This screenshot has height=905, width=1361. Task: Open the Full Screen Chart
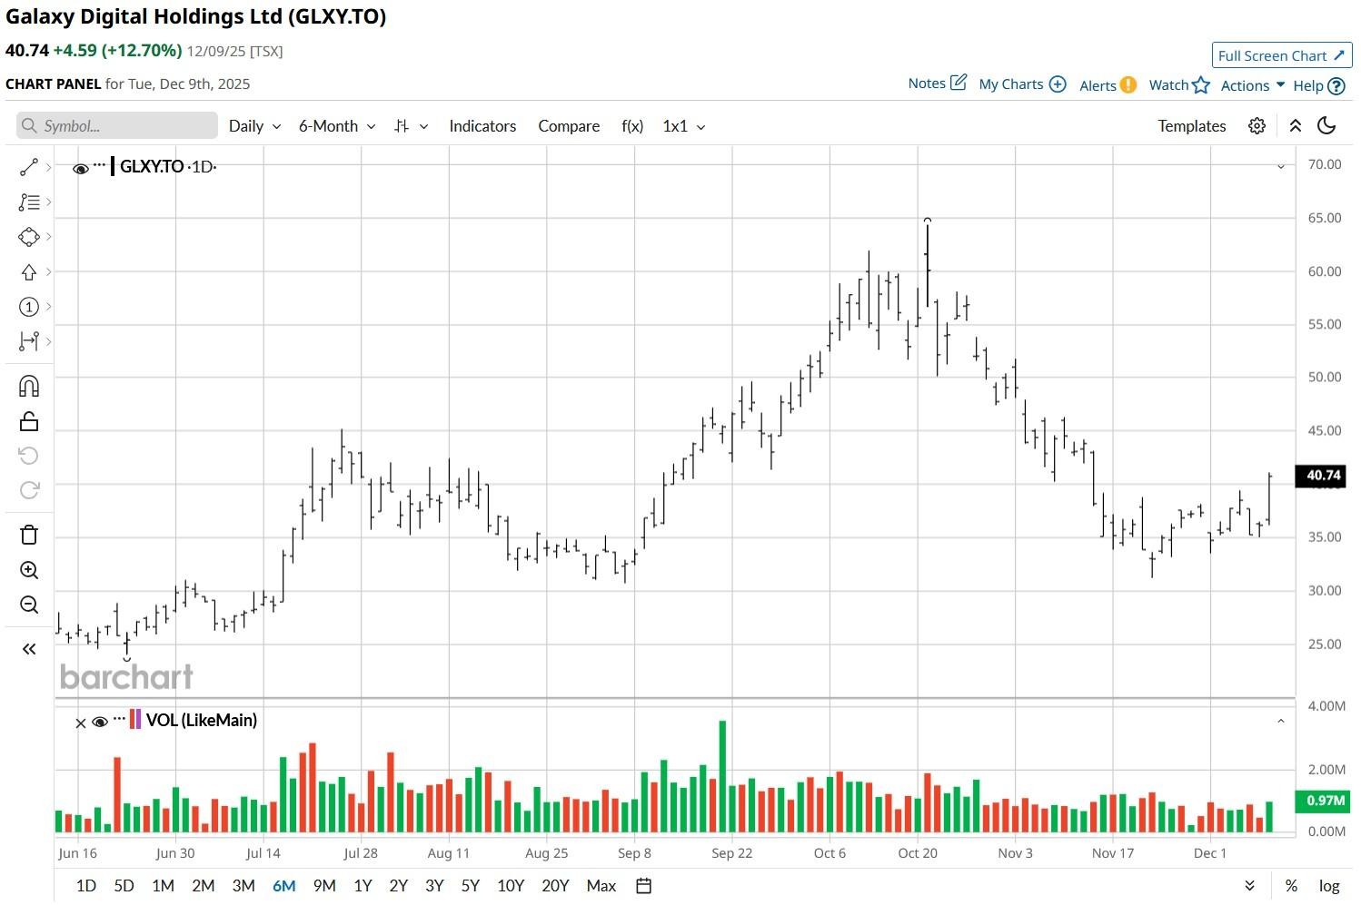(x=1282, y=55)
